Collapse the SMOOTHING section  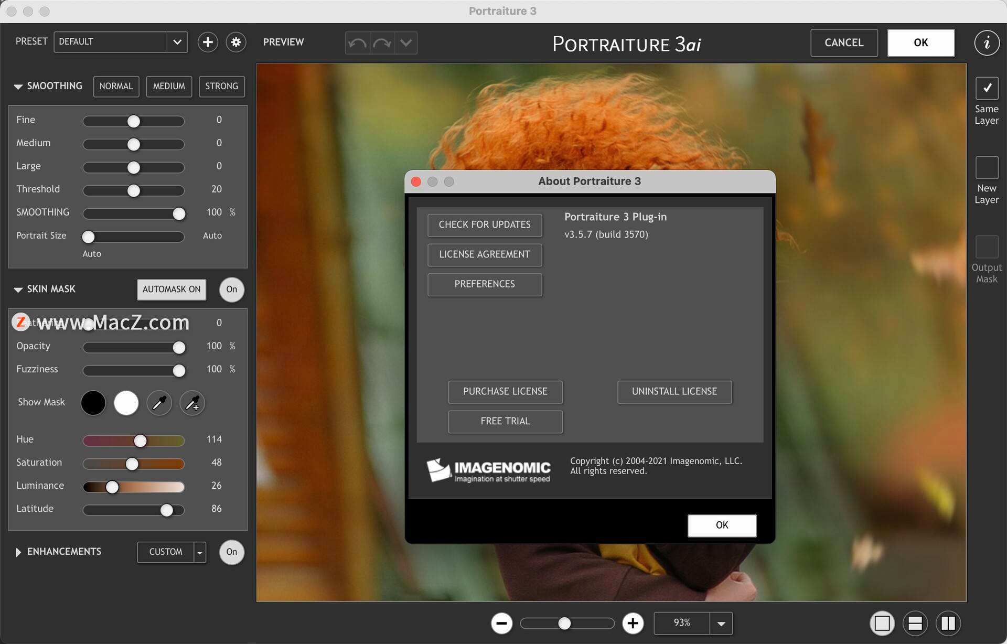pos(18,87)
